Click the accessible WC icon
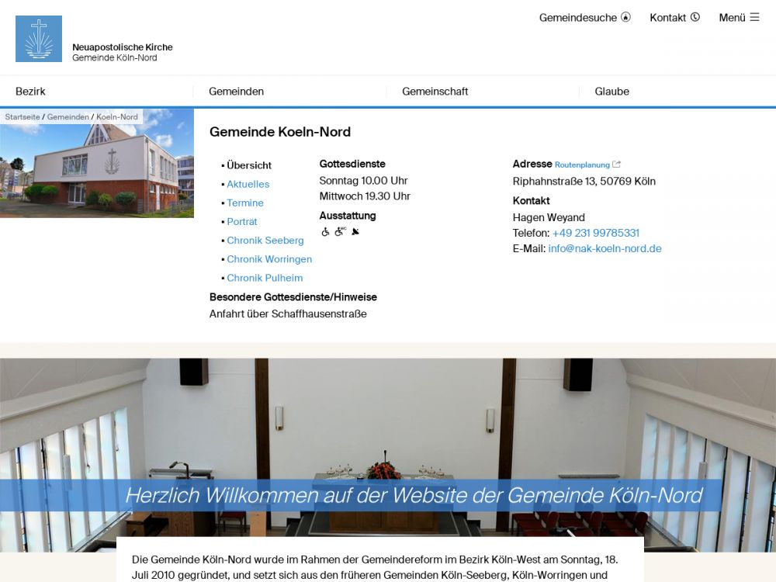 [340, 231]
